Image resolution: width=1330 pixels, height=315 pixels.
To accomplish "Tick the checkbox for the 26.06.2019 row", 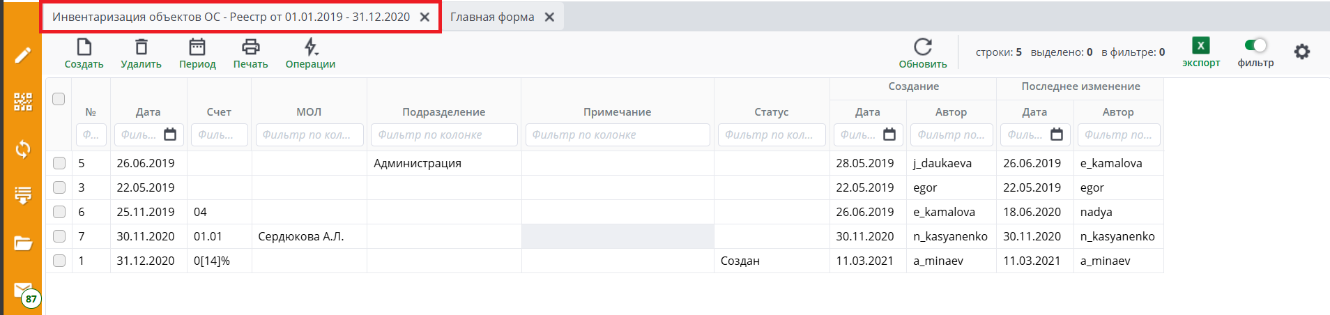I will [x=59, y=163].
